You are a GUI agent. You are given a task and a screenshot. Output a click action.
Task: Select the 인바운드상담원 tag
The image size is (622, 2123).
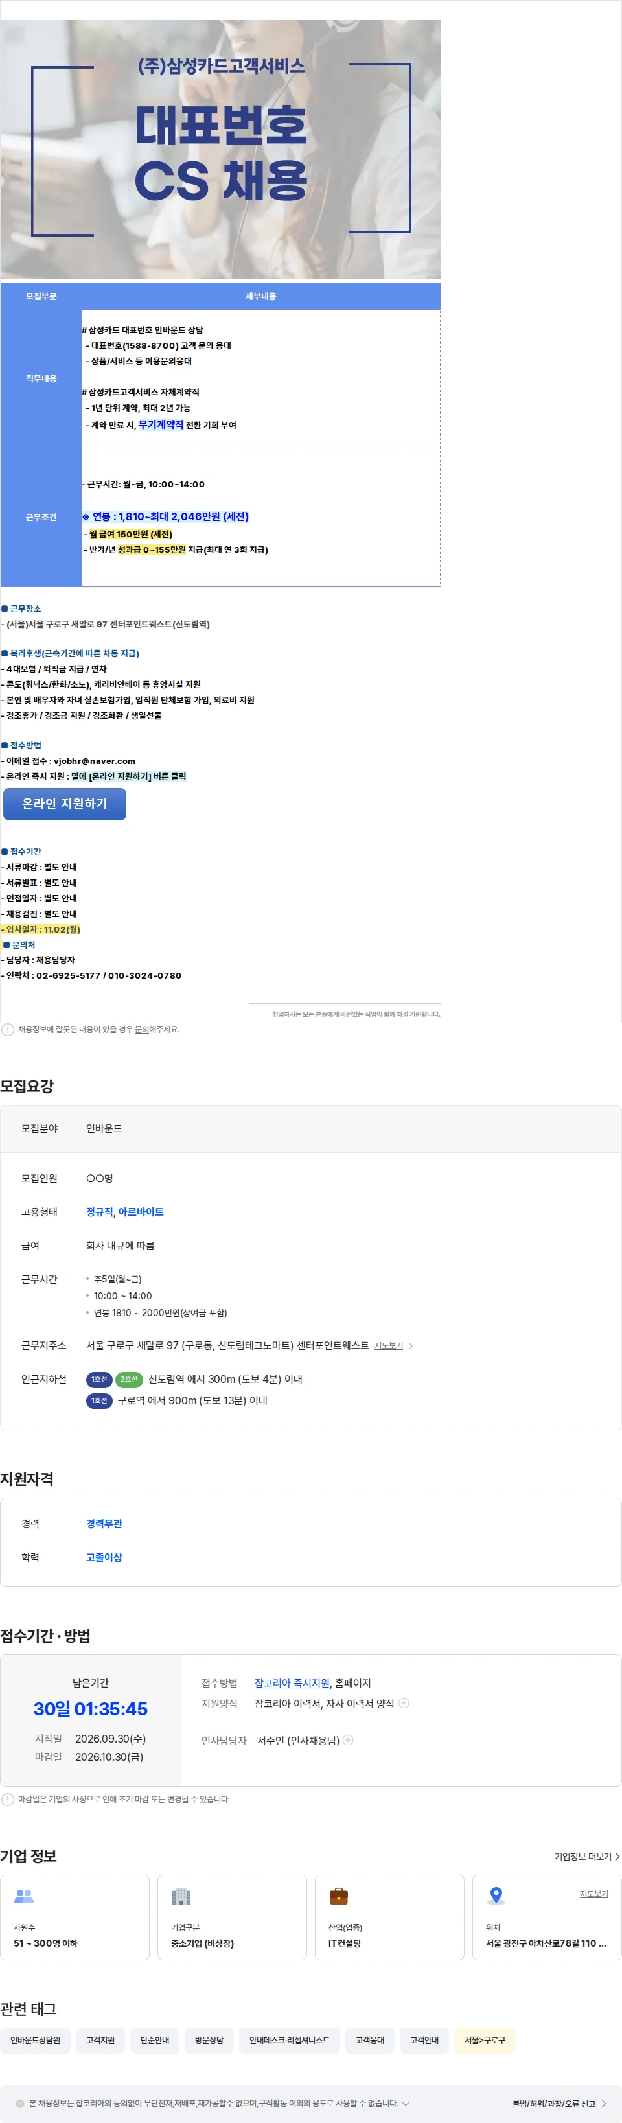point(36,2040)
